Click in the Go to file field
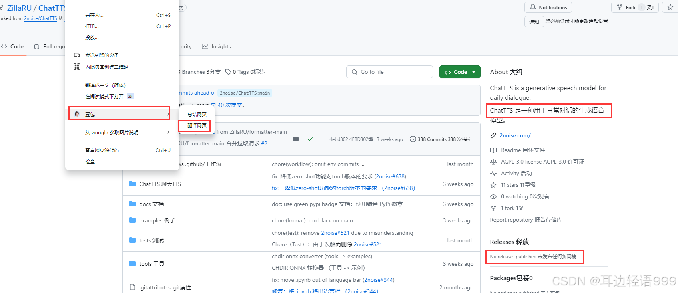 pyautogui.click(x=389, y=72)
